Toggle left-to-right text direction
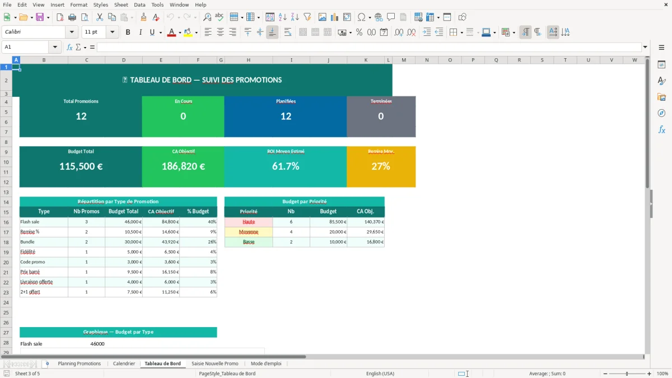This screenshot has width=672, height=378. 525,32
